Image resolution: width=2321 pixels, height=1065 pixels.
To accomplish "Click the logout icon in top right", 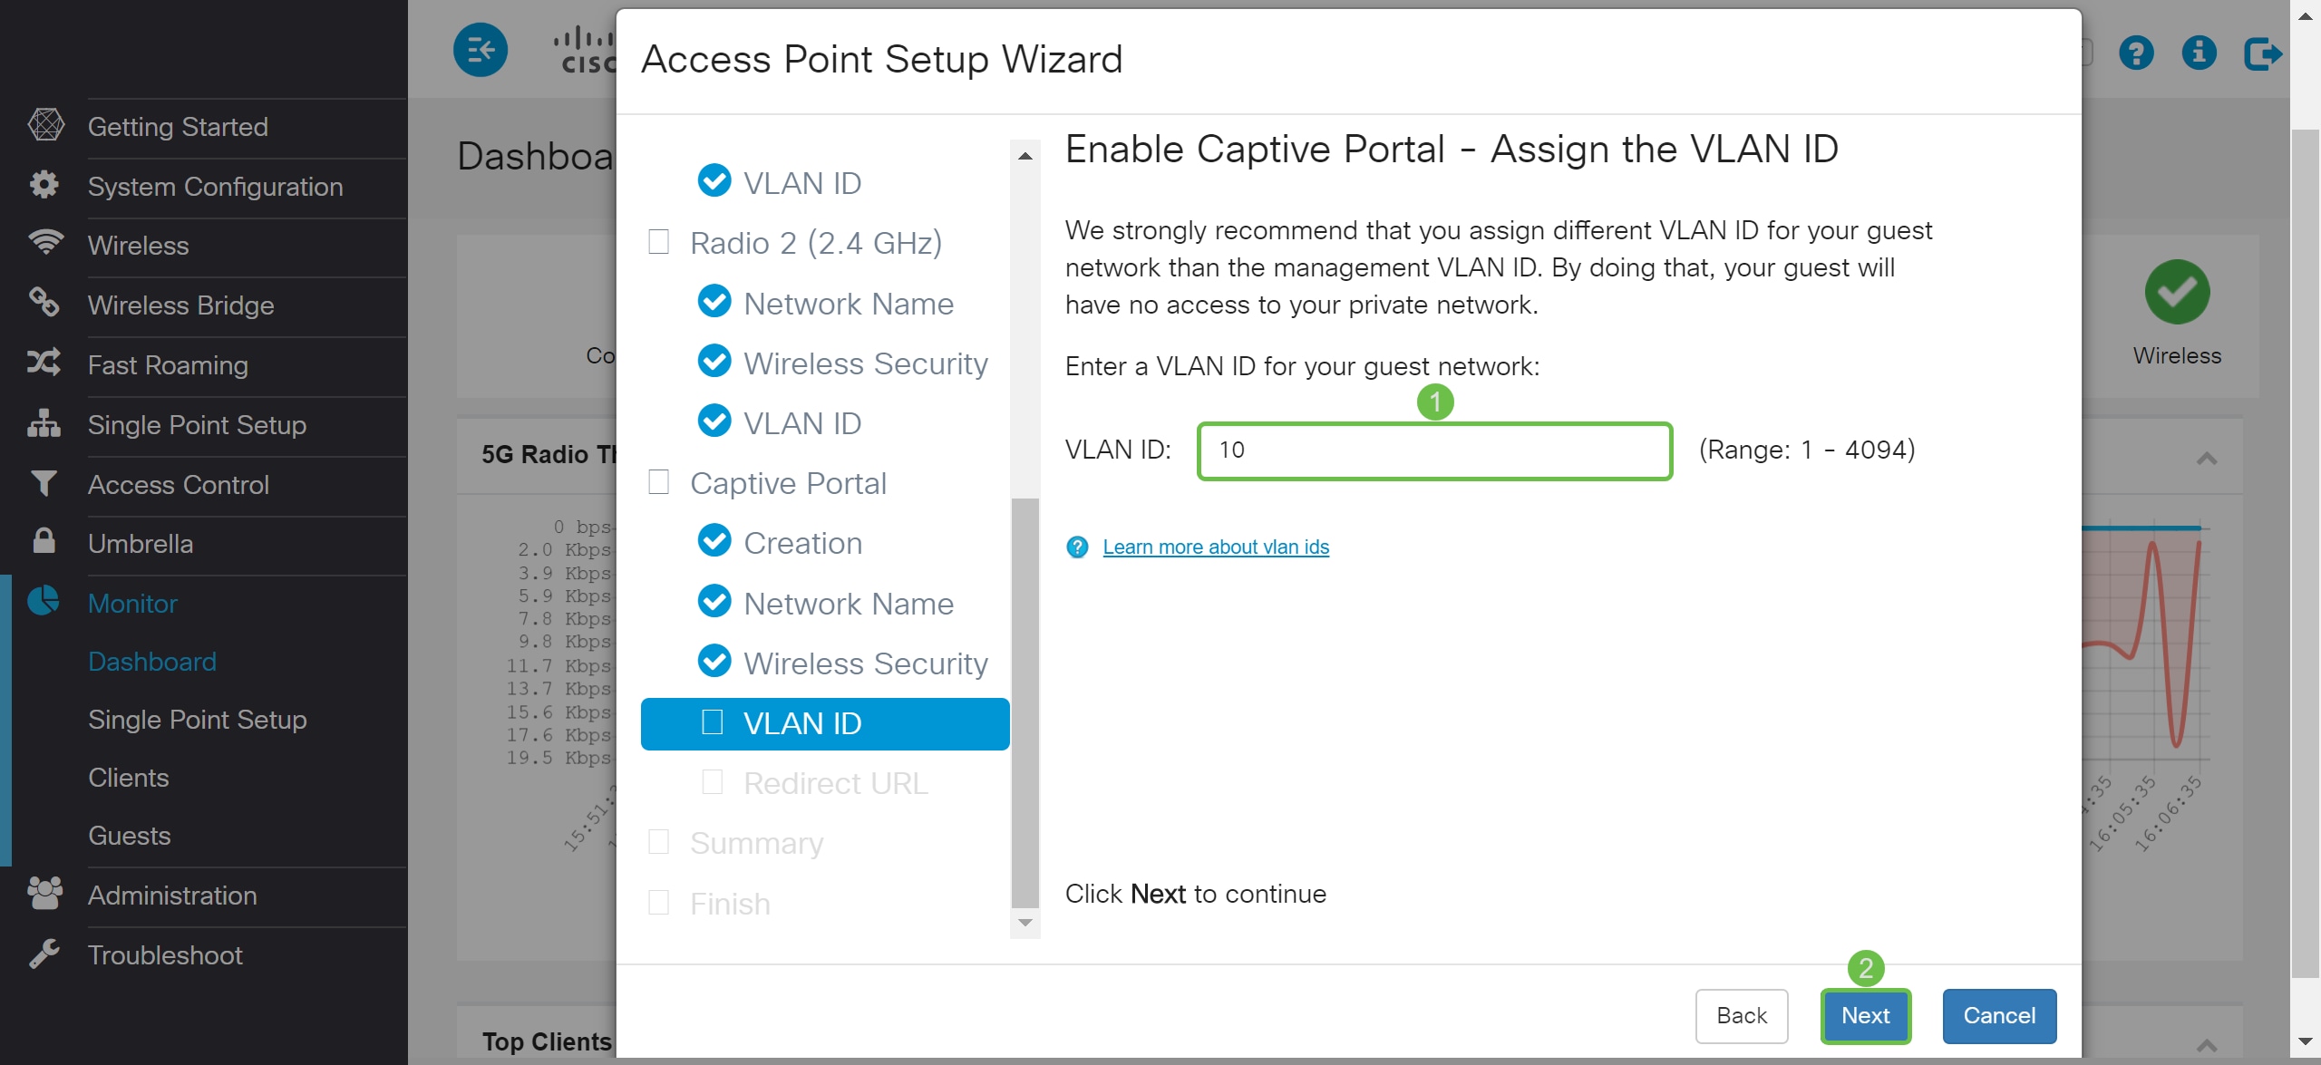I will [2262, 53].
